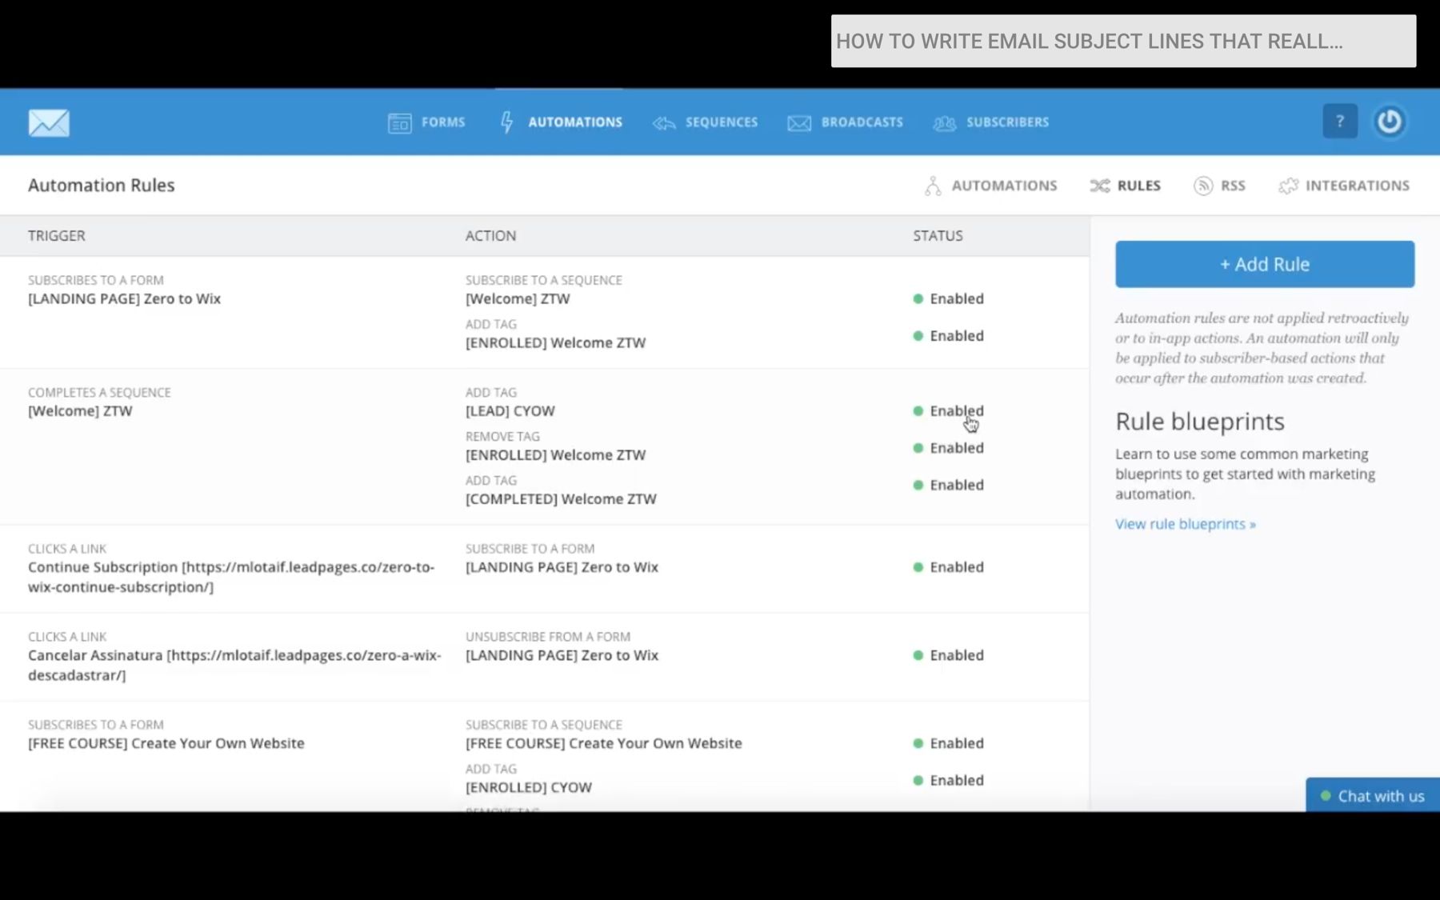The height and width of the screenshot is (900, 1440).
Task: Open the Forms tab
Action: pyautogui.click(x=426, y=122)
